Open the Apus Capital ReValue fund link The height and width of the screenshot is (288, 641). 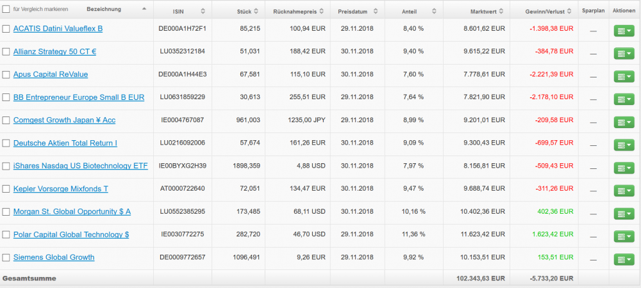click(x=51, y=74)
